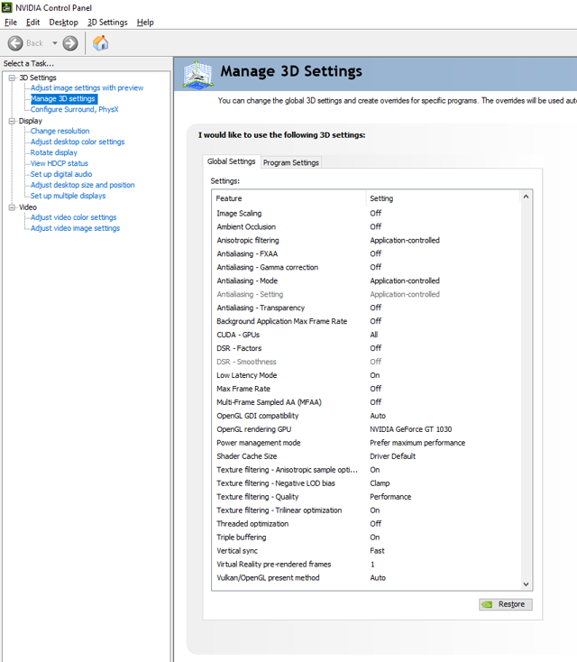Open the Back history dropdown arrow
The height and width of the screenshot is (662, 577).
(x=55, y=43)
